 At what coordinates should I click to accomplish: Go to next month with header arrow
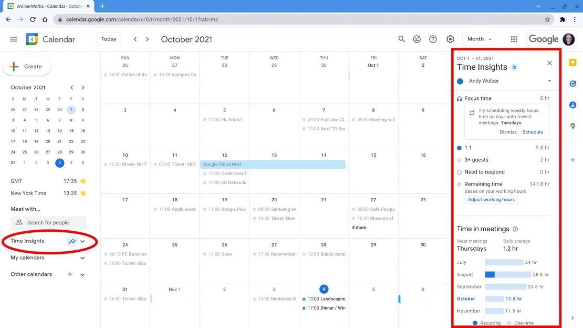147,39
